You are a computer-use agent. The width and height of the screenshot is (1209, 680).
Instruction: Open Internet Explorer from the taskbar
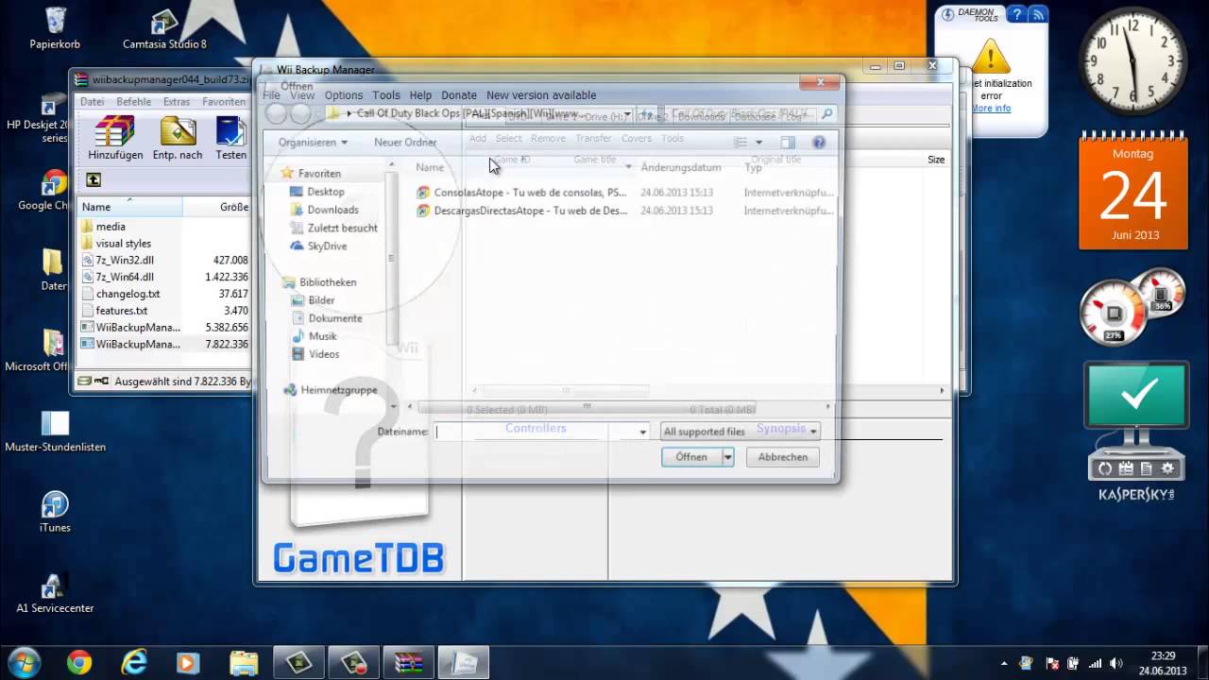(134, 663)
